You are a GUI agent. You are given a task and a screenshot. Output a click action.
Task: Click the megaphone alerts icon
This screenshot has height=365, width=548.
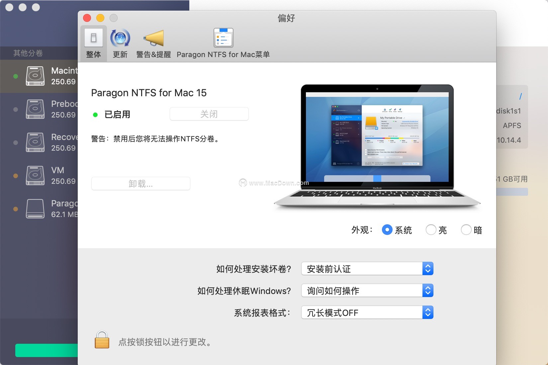pos(154,38)
